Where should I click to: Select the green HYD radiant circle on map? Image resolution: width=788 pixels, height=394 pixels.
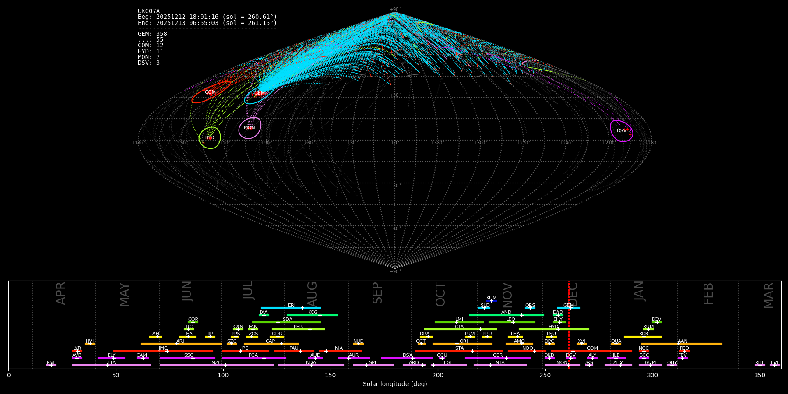point(210,138)
